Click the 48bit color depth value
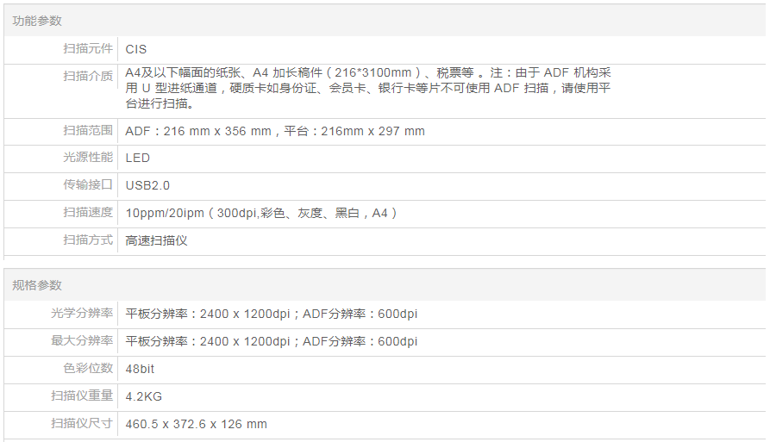This screenshot has width=770, height=442. coord(140,369)
